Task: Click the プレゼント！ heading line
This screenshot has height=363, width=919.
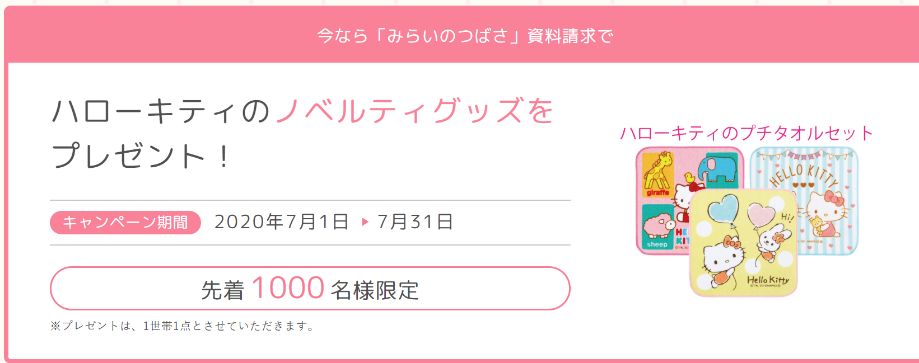Action: point(141,155)
